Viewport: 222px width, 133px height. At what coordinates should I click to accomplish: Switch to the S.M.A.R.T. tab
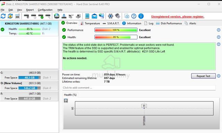click(x=111, y=23)
